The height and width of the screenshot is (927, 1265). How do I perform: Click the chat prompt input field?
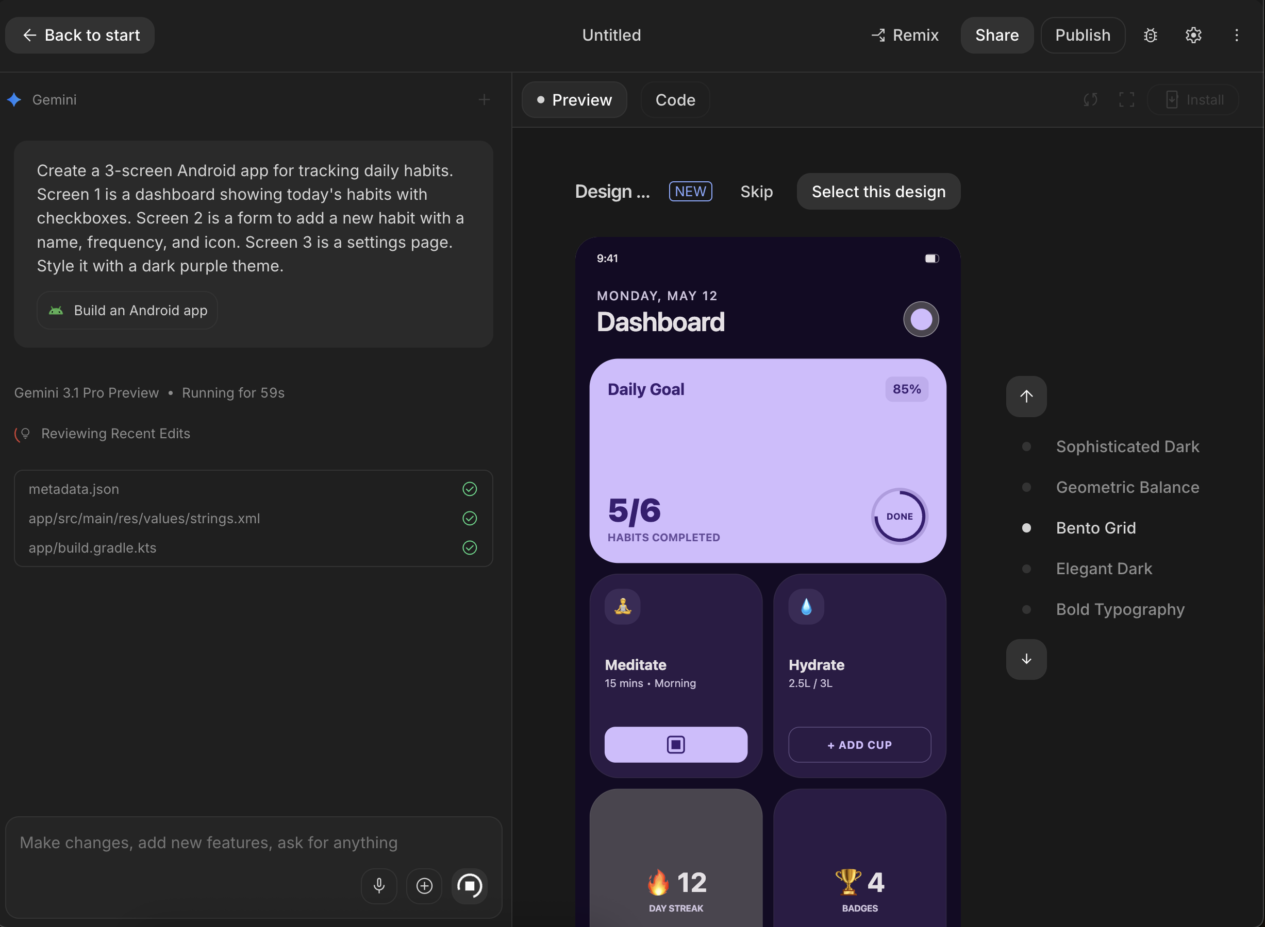coord(253,843)
